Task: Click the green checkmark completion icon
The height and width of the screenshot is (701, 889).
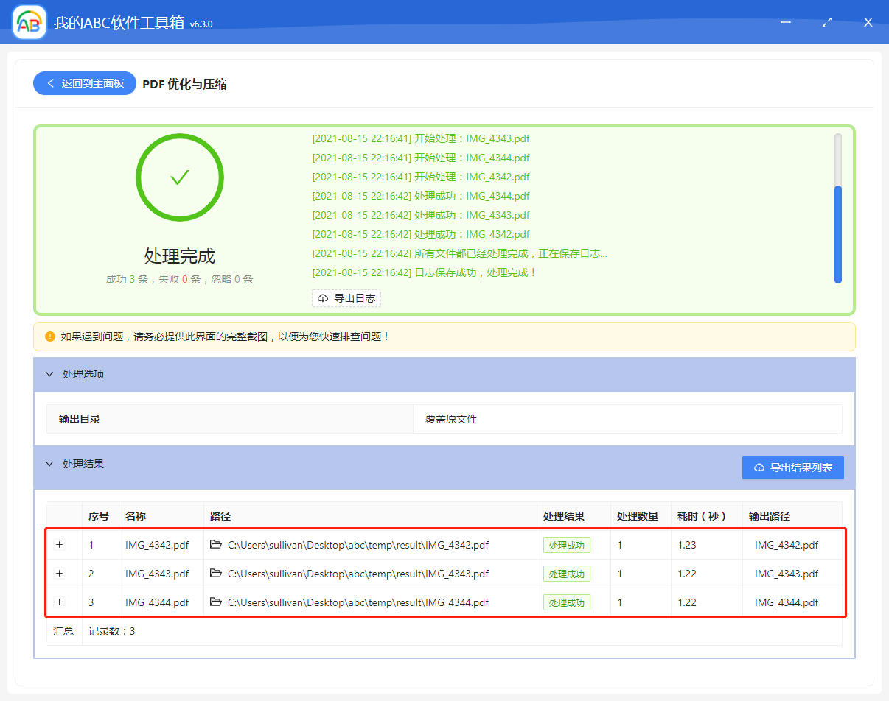Action: click(179, 177)
